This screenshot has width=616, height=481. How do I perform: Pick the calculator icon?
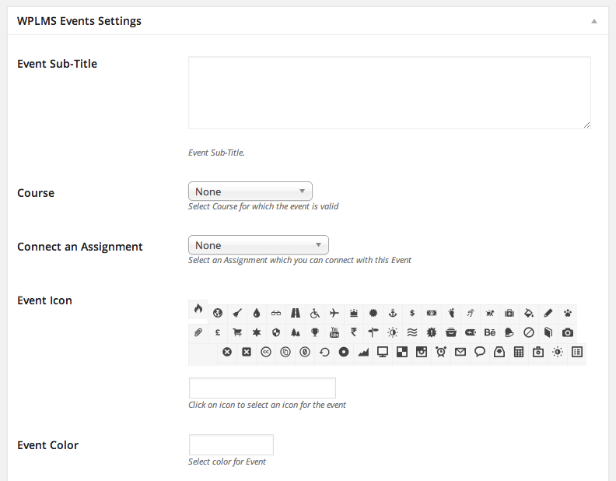[x=519, y=352]
